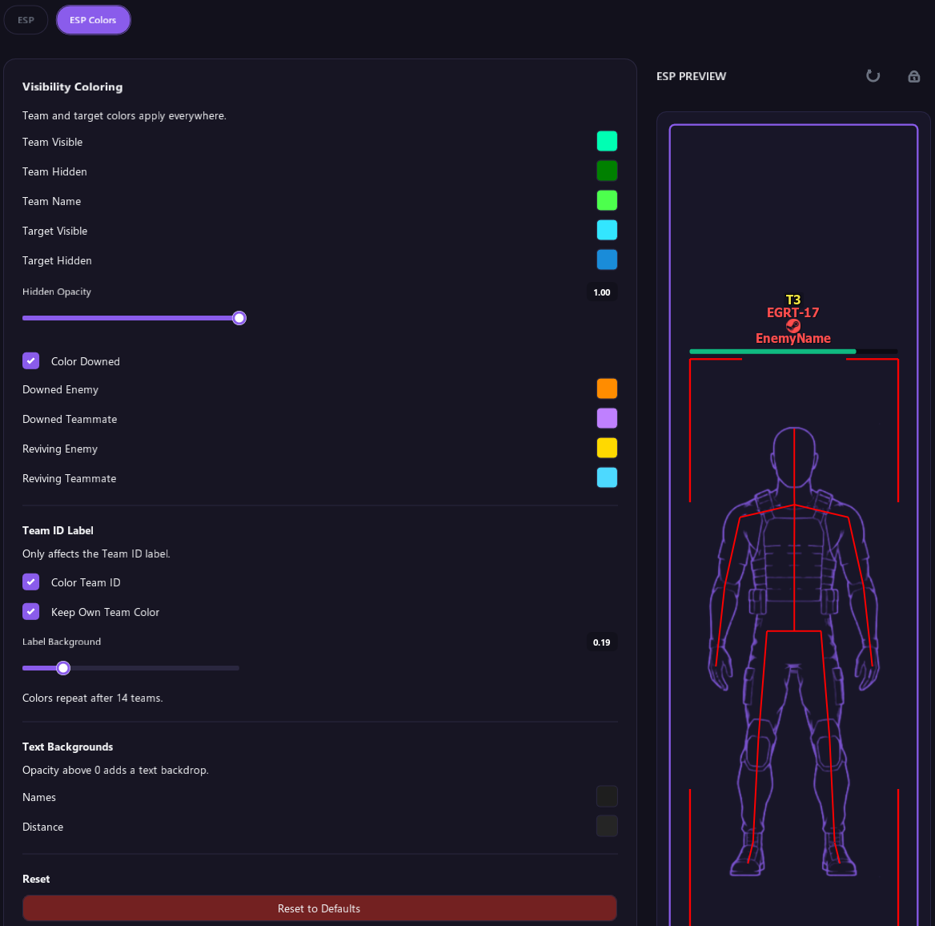Open the Downed Enemy orange swatch
The height and width of the screenshot is (926, 935).
(x=607, y=389)
